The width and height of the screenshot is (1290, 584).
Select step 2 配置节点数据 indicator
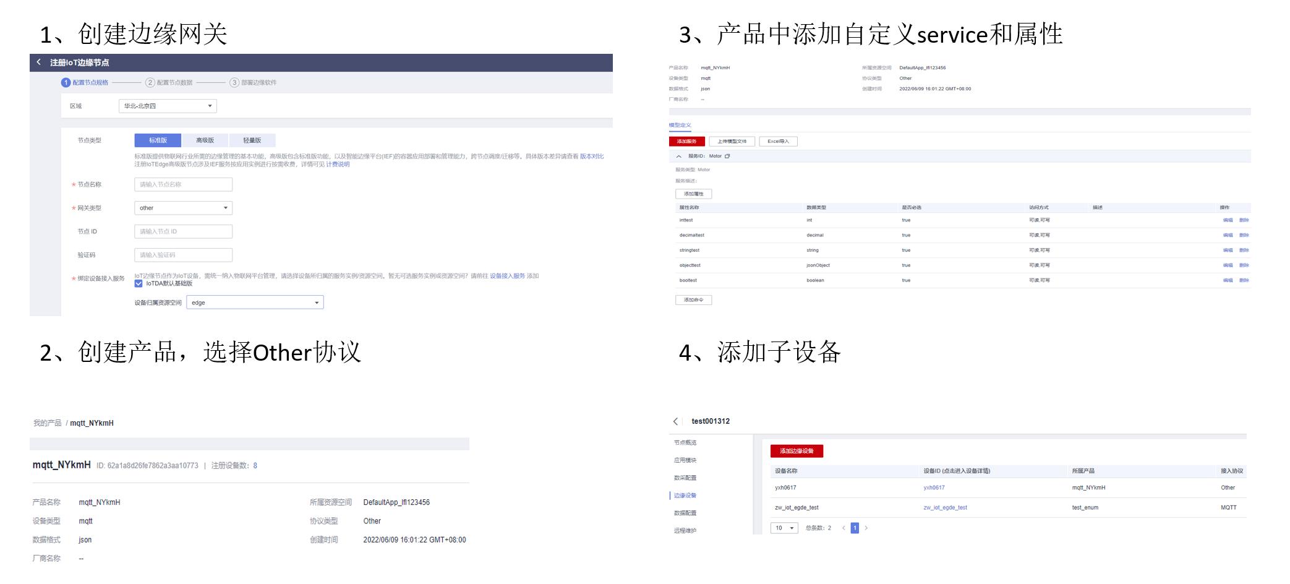tap(150, 81)
